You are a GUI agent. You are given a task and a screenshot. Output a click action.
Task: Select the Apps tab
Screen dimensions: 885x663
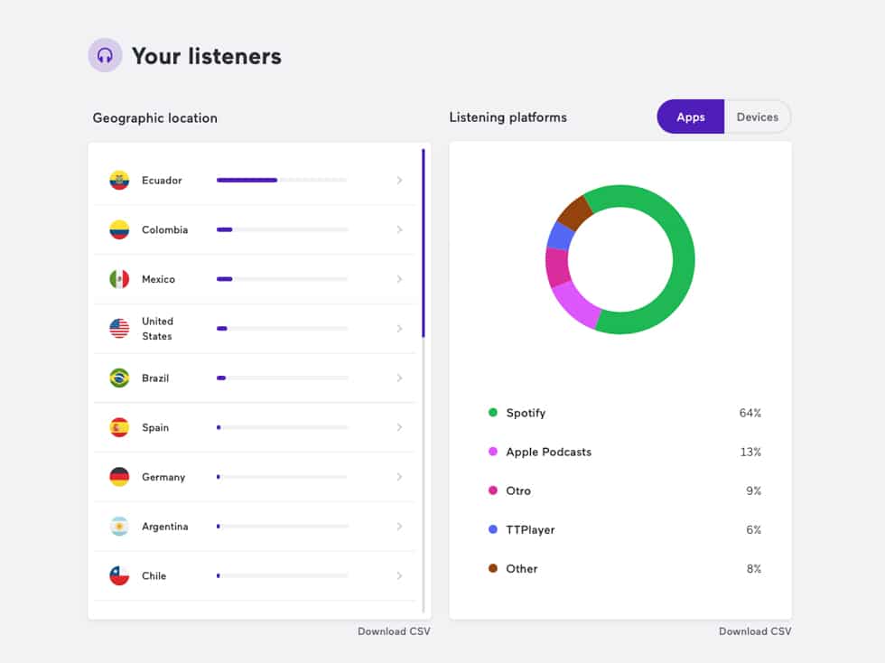pos(690,117)
